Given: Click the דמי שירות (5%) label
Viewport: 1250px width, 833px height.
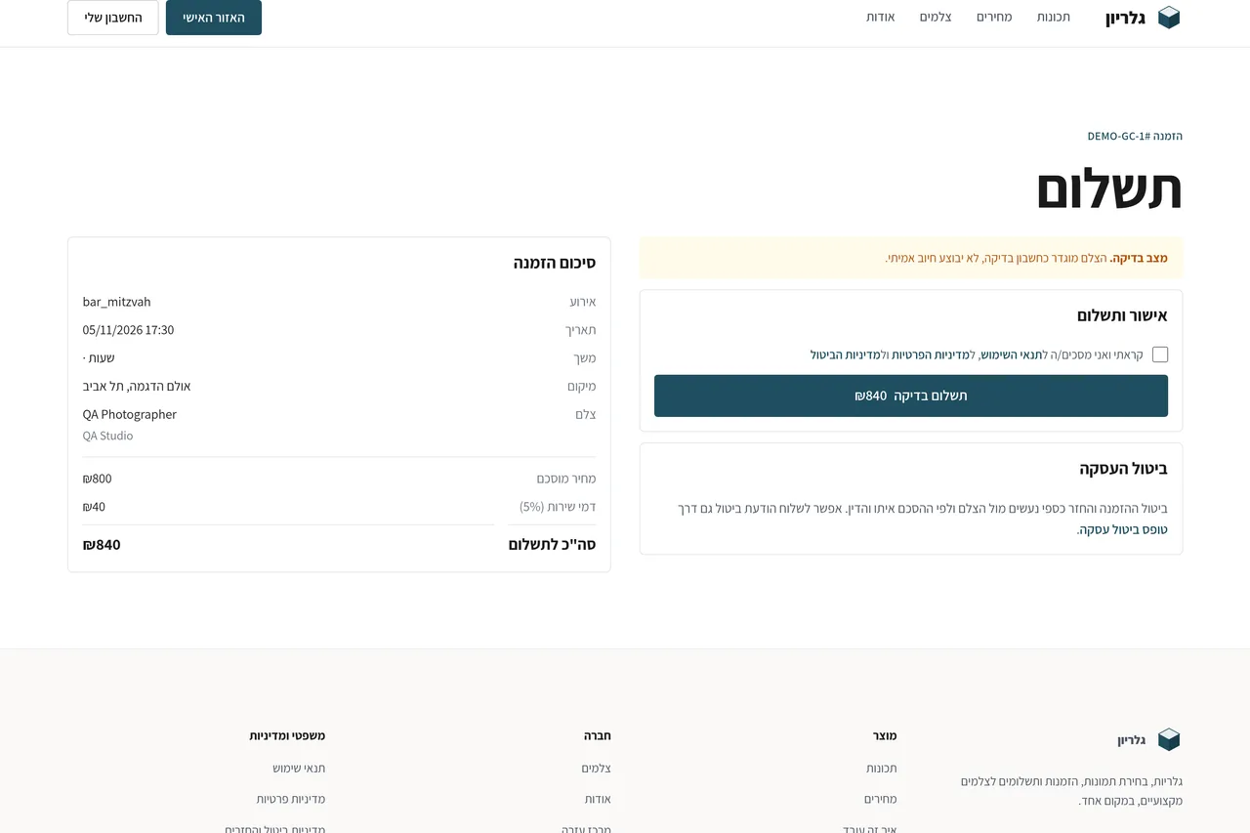Looking at the screenshot, I should tap(558, 507).
